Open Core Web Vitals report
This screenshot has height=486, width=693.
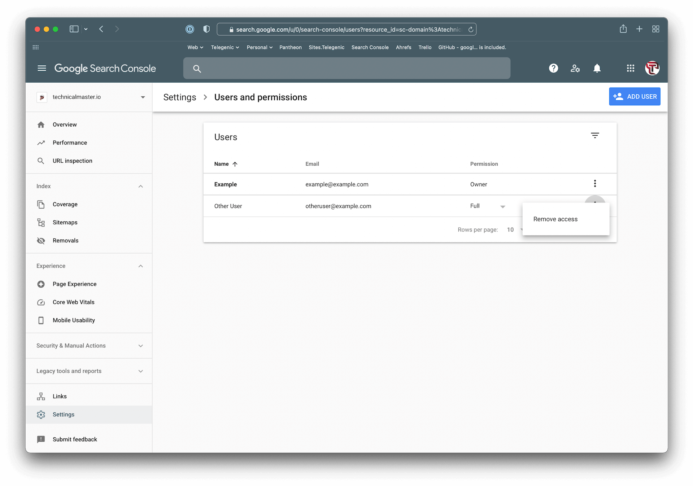[x=73, y=302]
